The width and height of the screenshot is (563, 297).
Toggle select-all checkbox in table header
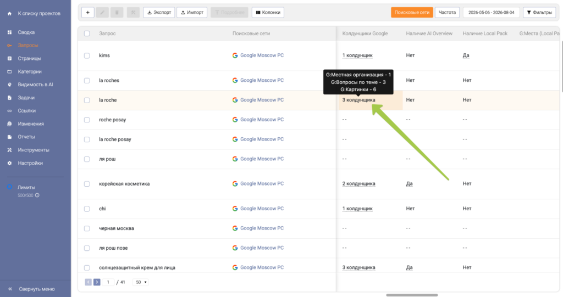(x=87, y=33)
